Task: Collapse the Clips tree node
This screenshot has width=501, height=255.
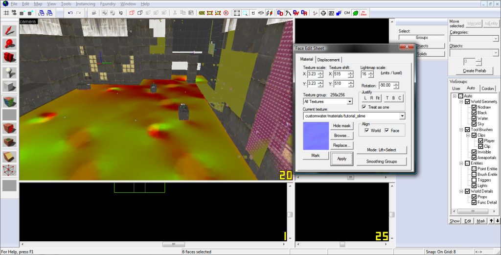Action: click(468, 136)
